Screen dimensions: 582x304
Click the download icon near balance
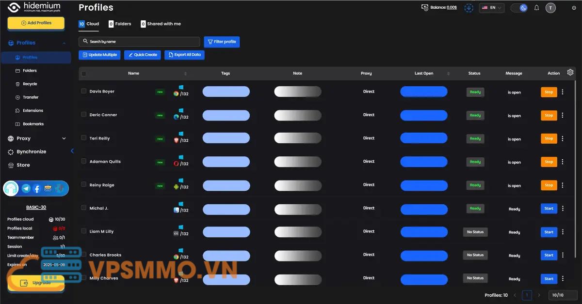[x=469, y=8]
